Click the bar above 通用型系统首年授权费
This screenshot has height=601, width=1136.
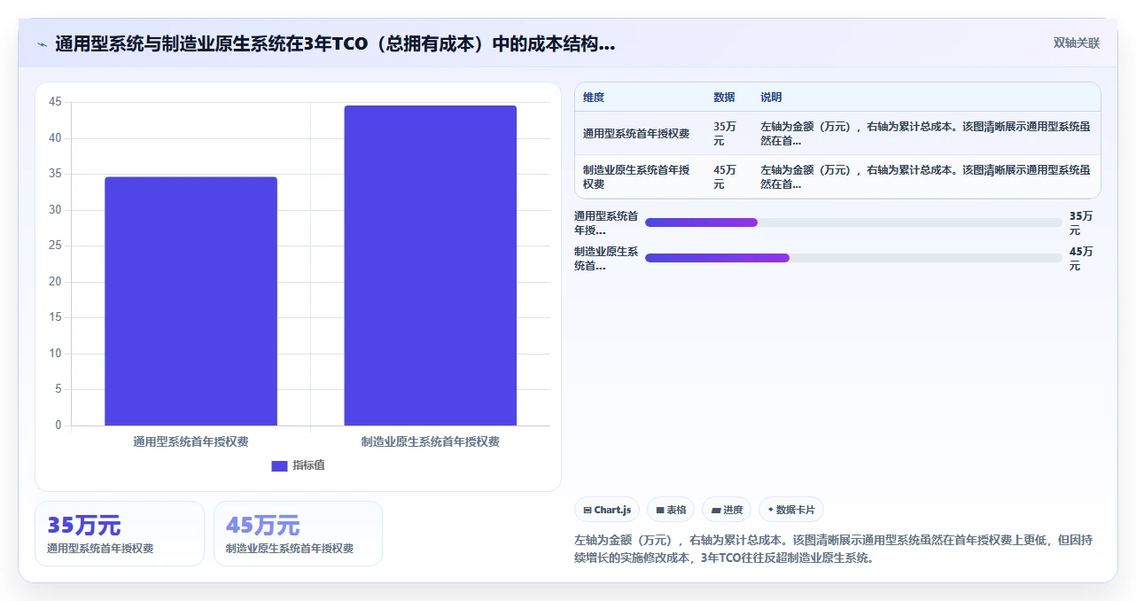coord(191,301)
